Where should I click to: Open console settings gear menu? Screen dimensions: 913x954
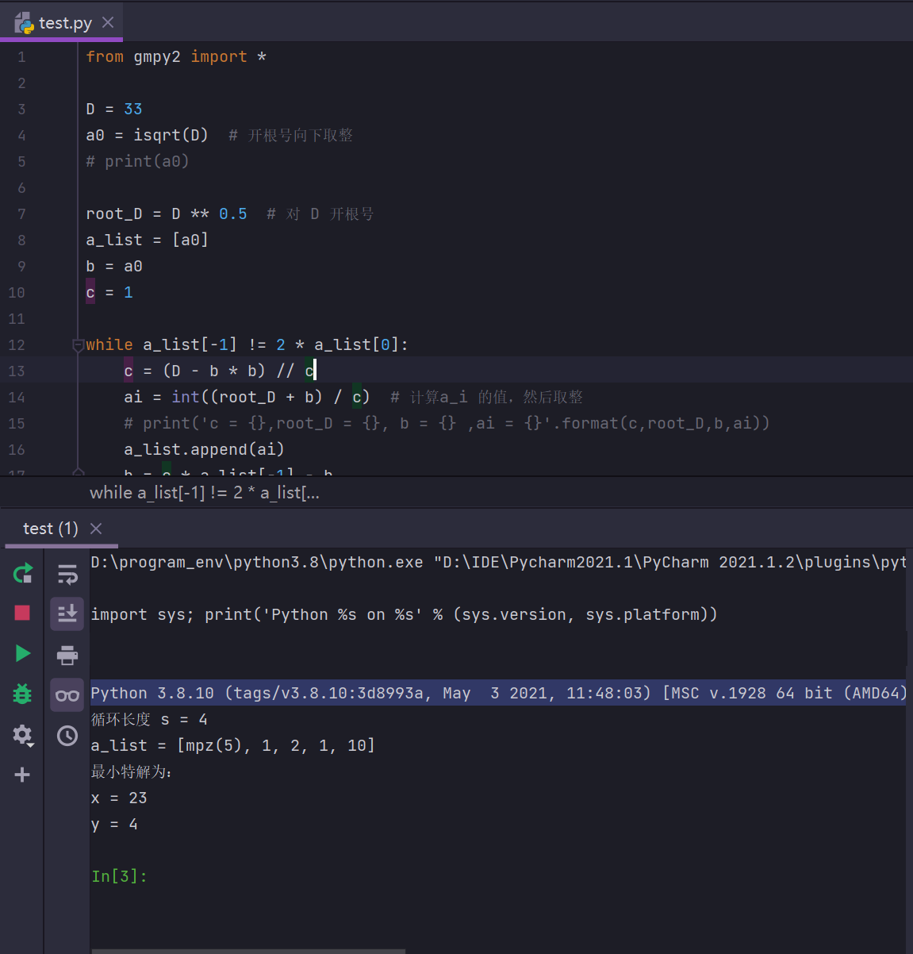click(x=22, y=735)
